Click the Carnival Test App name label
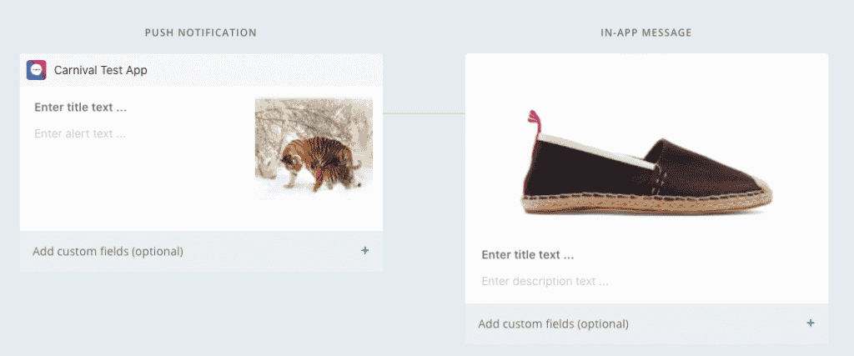This screenshot has width=854, height=356. click(x=100, y=70)
